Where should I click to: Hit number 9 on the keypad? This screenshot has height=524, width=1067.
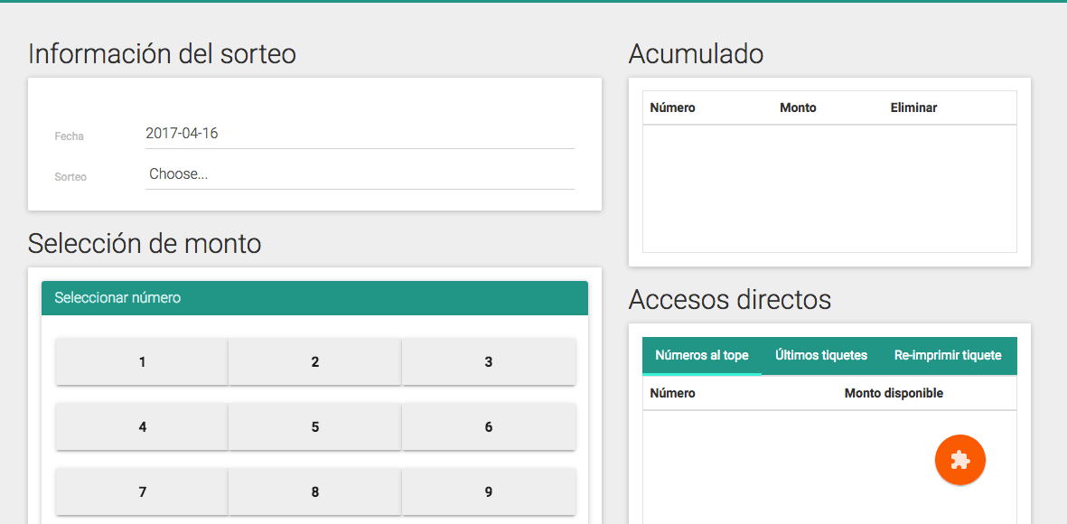tap(488, 491)
